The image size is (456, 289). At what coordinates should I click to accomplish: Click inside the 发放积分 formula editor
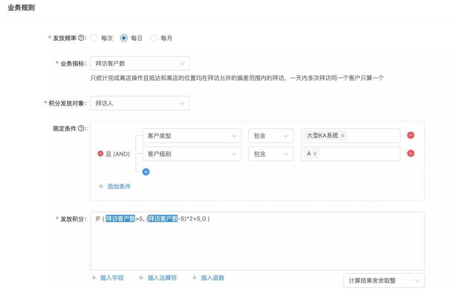pyautogui.click(x=257, y=245)
